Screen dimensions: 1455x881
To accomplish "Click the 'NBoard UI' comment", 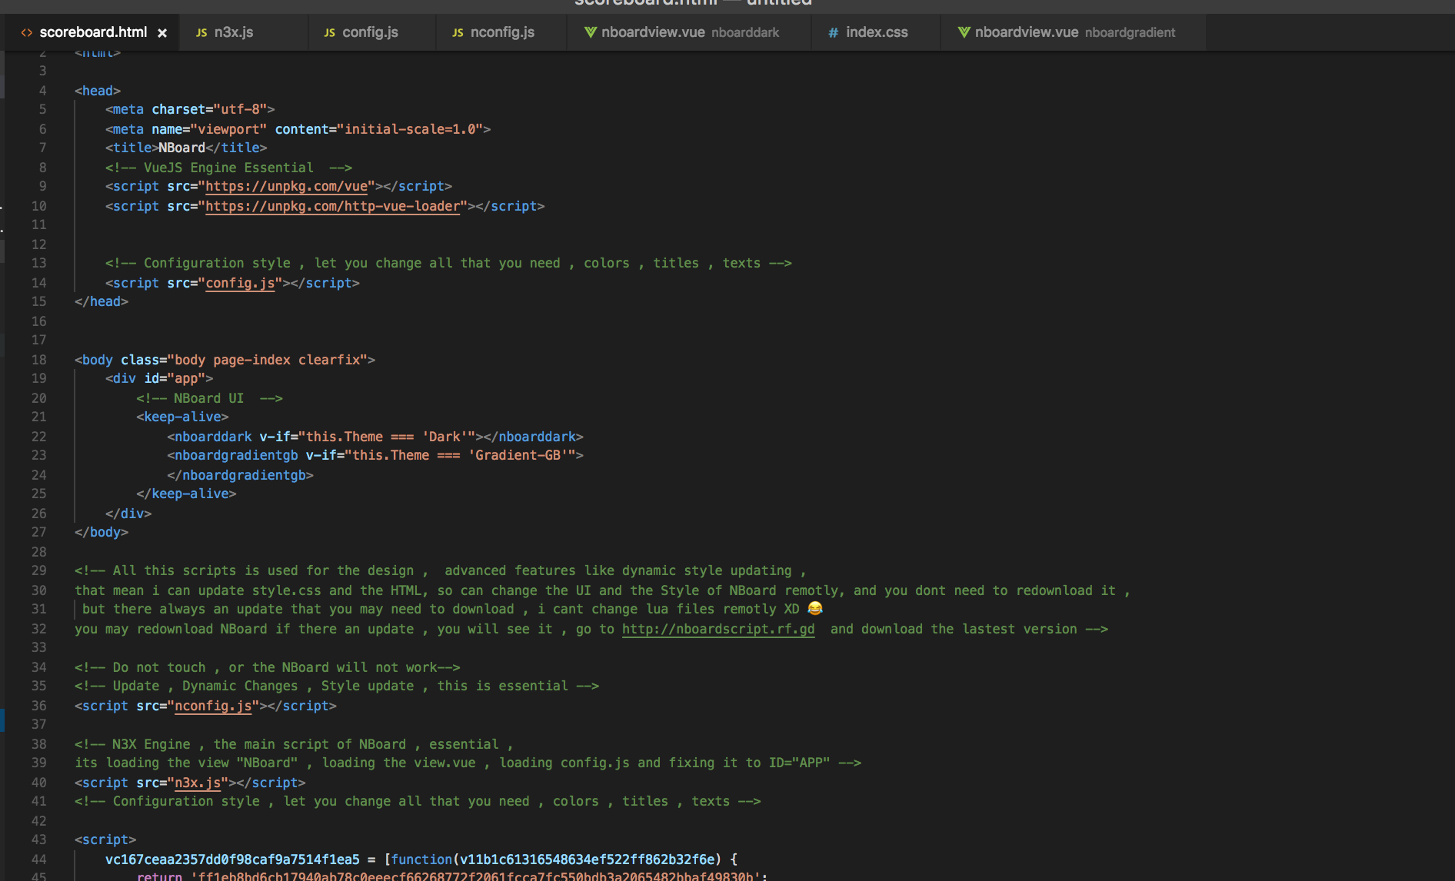I will (209, 398).
